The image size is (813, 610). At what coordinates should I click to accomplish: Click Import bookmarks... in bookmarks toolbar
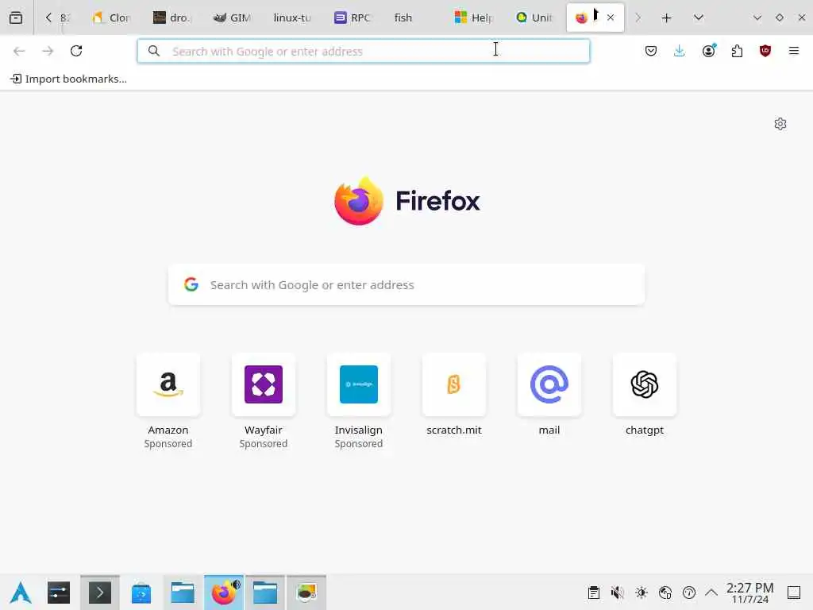(x=69, y=79)
